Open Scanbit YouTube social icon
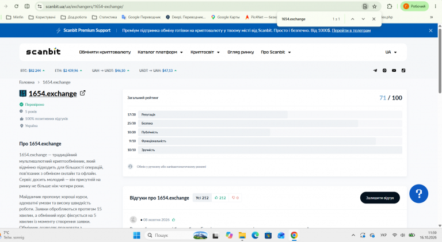This screenshot has width=442, height=242. 394,70
